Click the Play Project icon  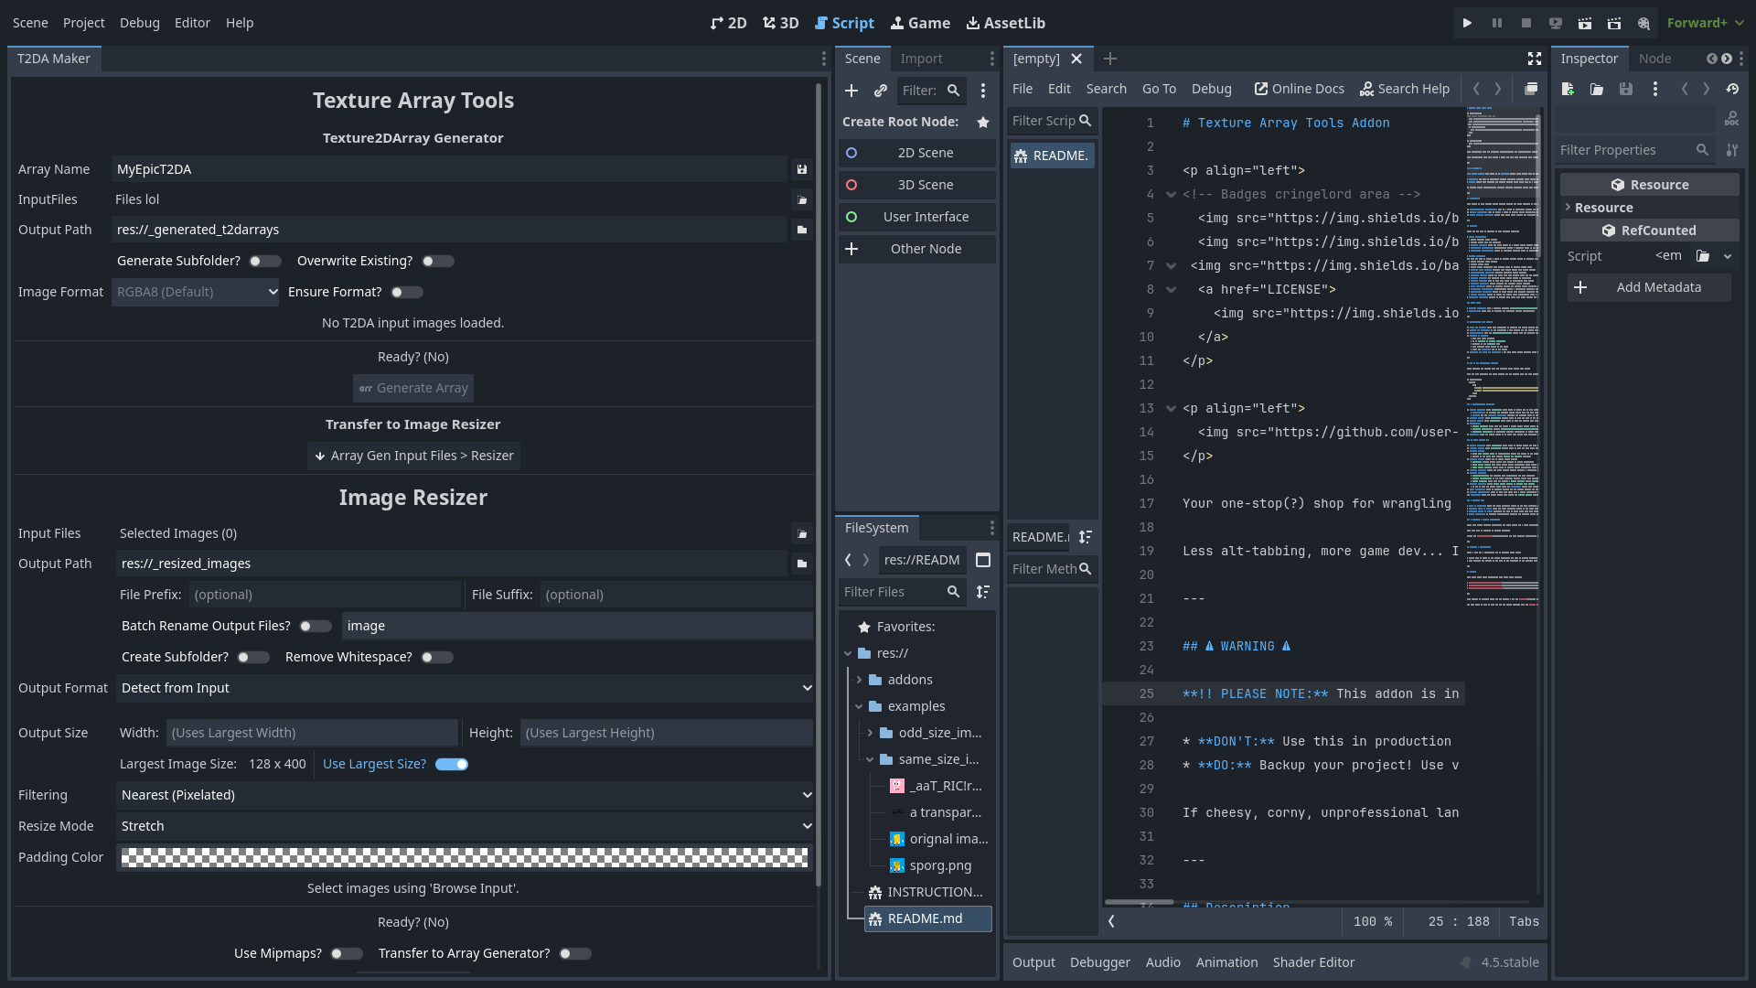pos(1467,23)
